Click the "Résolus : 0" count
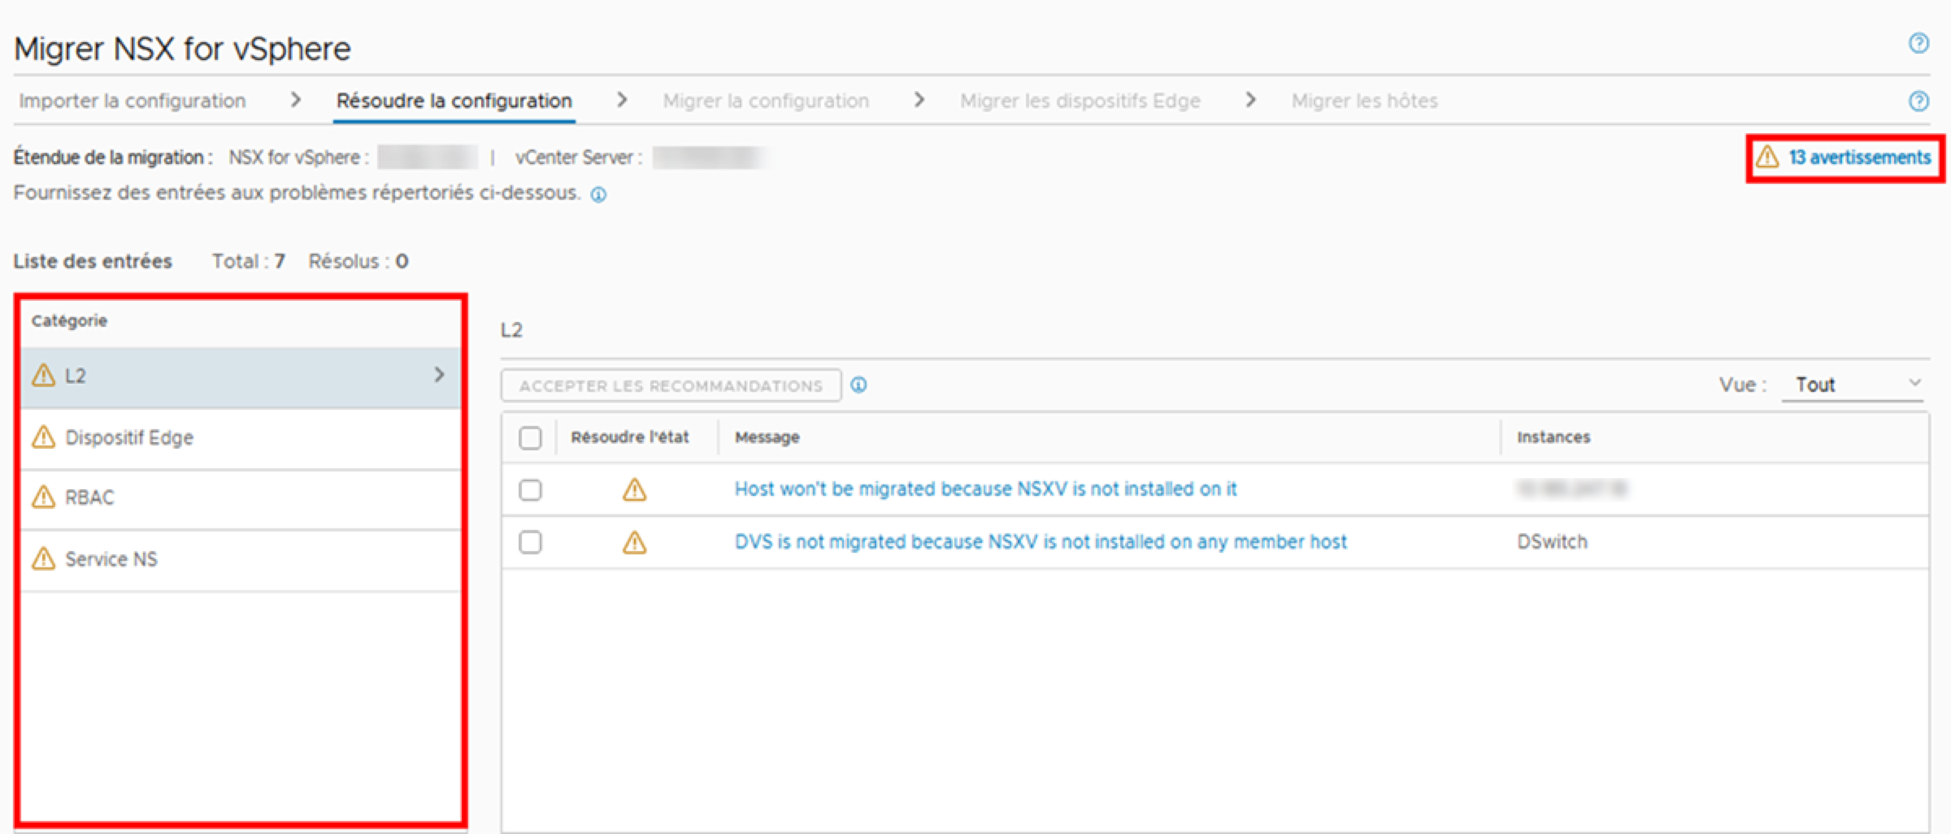 pos(358,261)
